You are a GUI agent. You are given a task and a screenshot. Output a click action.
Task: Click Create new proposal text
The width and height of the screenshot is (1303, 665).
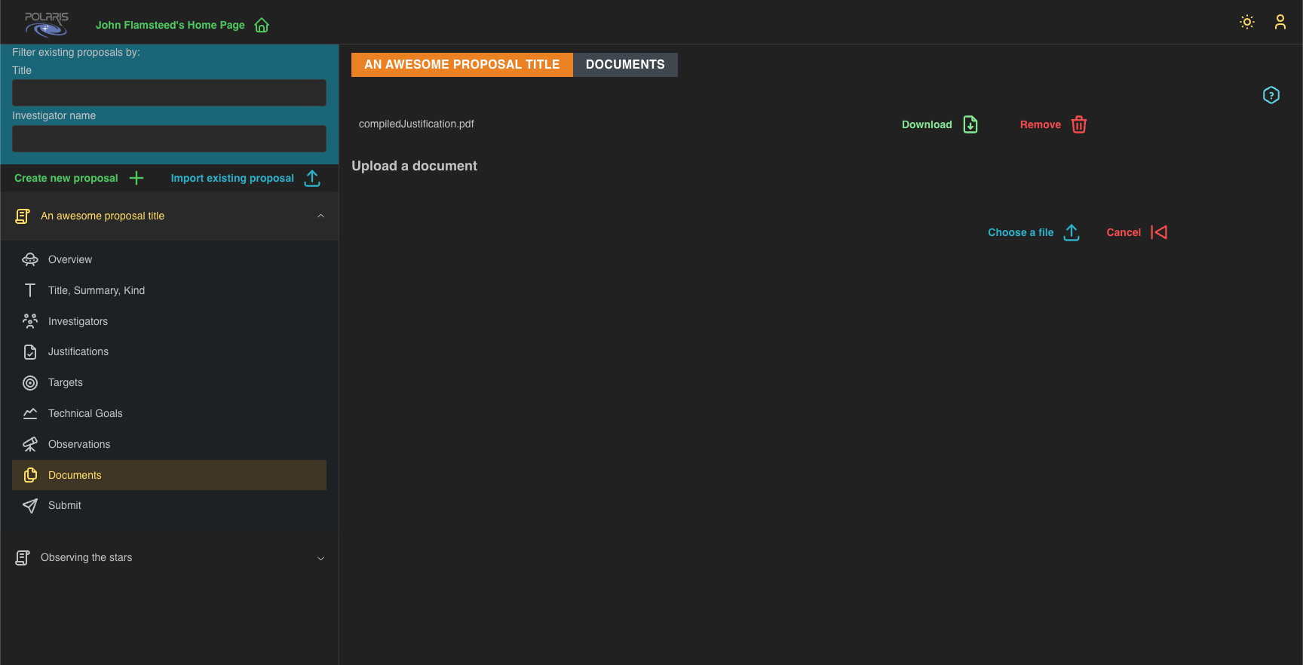click(x=66, y=178)
